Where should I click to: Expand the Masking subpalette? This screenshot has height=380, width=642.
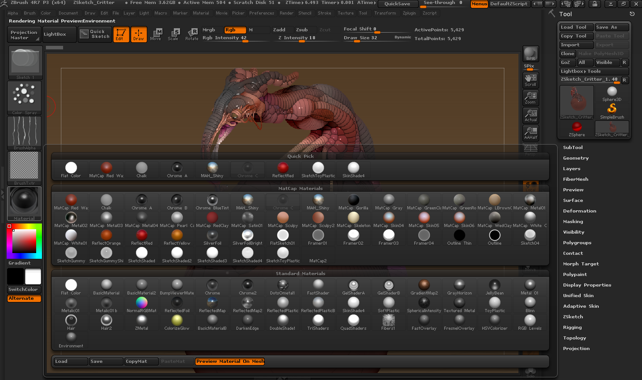pyautogui.click(x=573, y=222)
